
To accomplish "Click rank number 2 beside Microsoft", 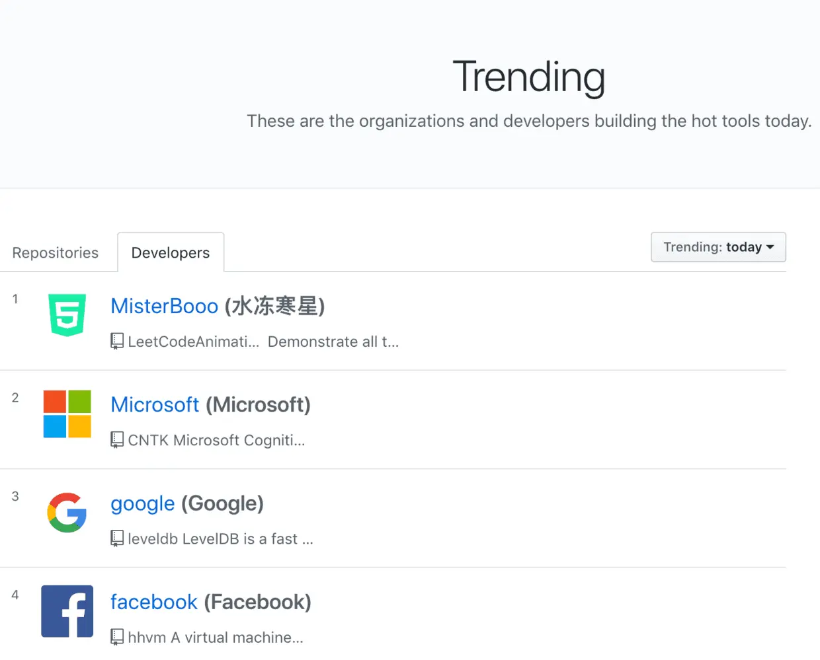I will pos(15,397).
